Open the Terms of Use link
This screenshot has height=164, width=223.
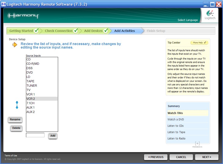click(11, 155)
